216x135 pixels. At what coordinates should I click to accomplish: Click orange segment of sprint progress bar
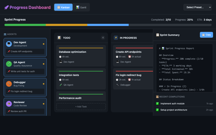[67, 25]
